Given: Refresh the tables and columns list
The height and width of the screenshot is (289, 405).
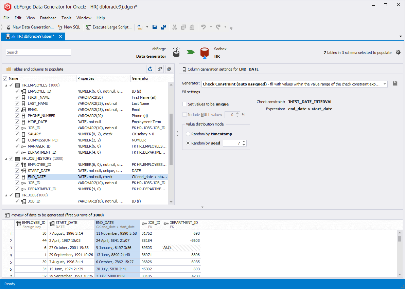Looking at the screenshot, I should coord(150,69).
